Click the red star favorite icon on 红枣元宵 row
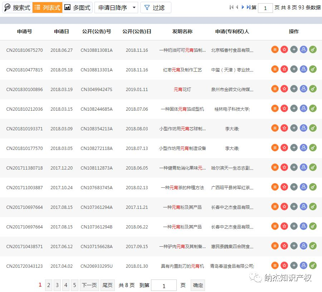 (284, 69)
